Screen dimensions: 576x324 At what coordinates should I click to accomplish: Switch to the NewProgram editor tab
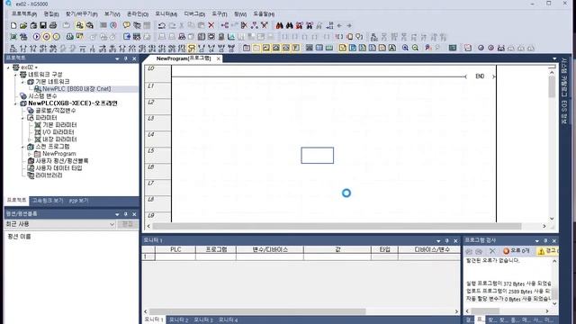[x=184, y=58]
